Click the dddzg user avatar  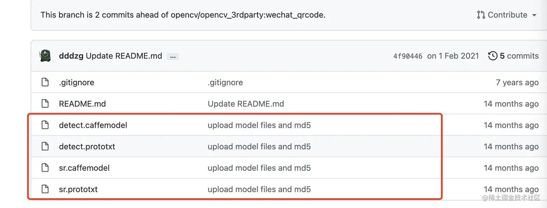tap(45, 56)
